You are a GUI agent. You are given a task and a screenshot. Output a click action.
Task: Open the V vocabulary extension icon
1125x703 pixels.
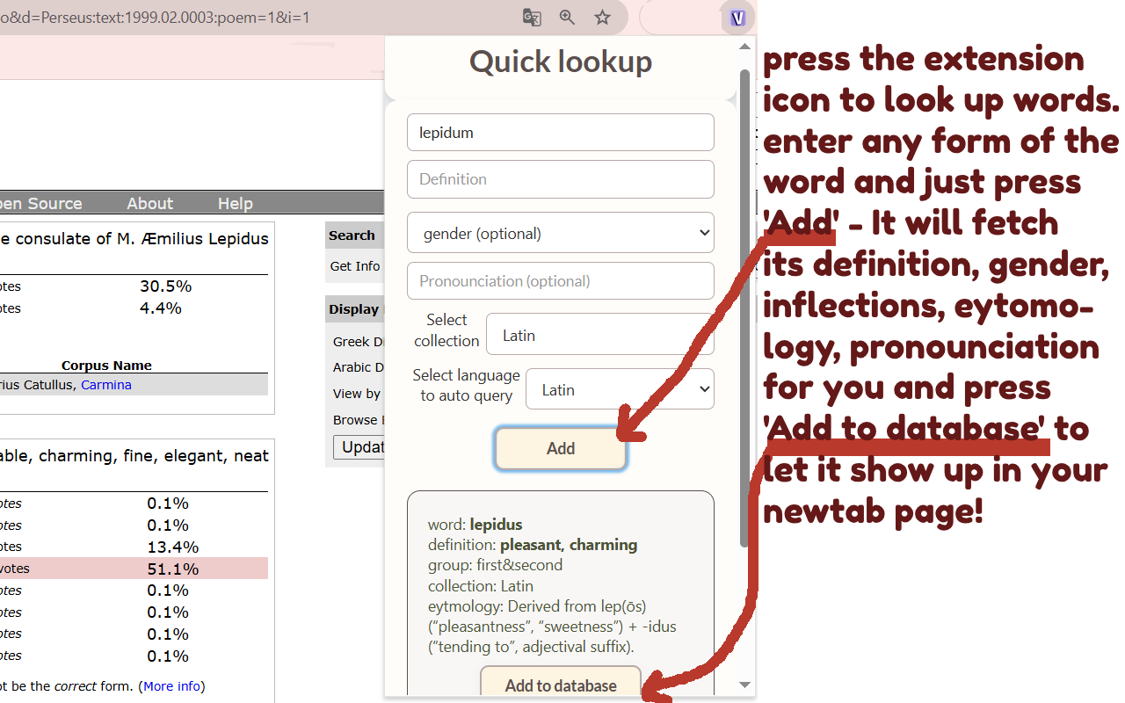[737, 18]
